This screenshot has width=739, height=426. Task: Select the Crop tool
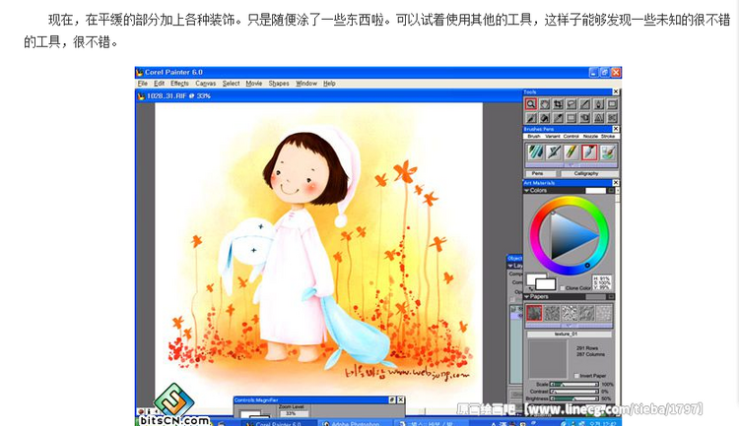click(x=558, y=104)
